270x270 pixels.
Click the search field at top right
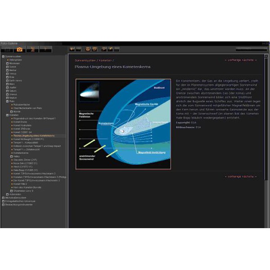(x=251, y=49)
